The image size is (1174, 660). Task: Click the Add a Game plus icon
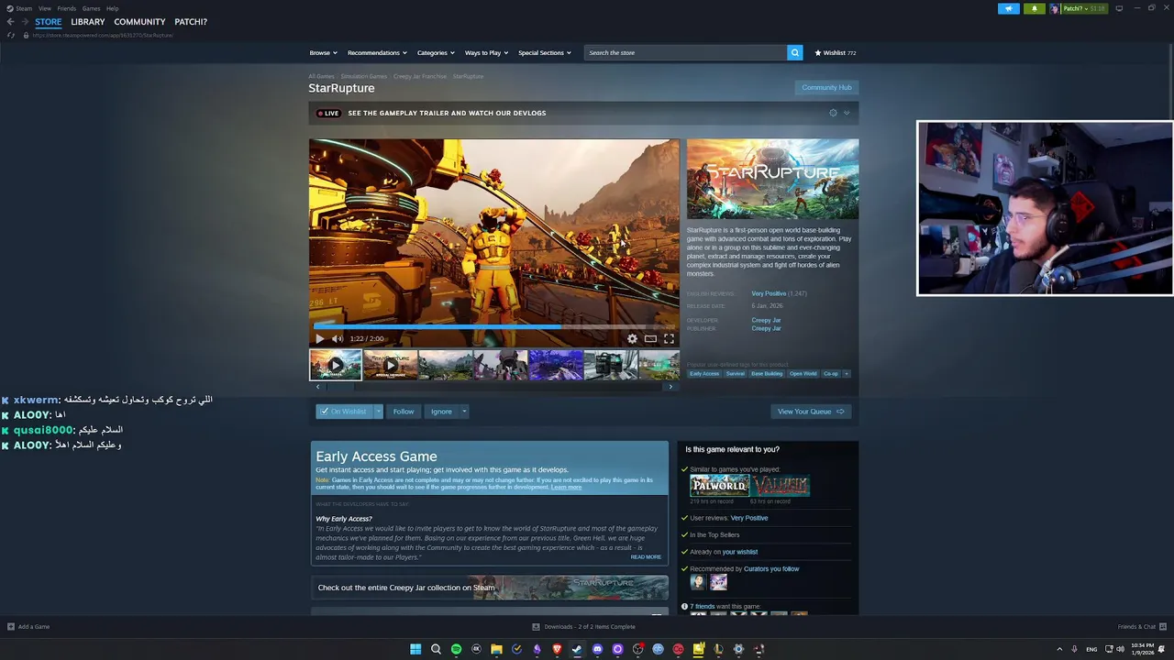[x=11, y=627]
